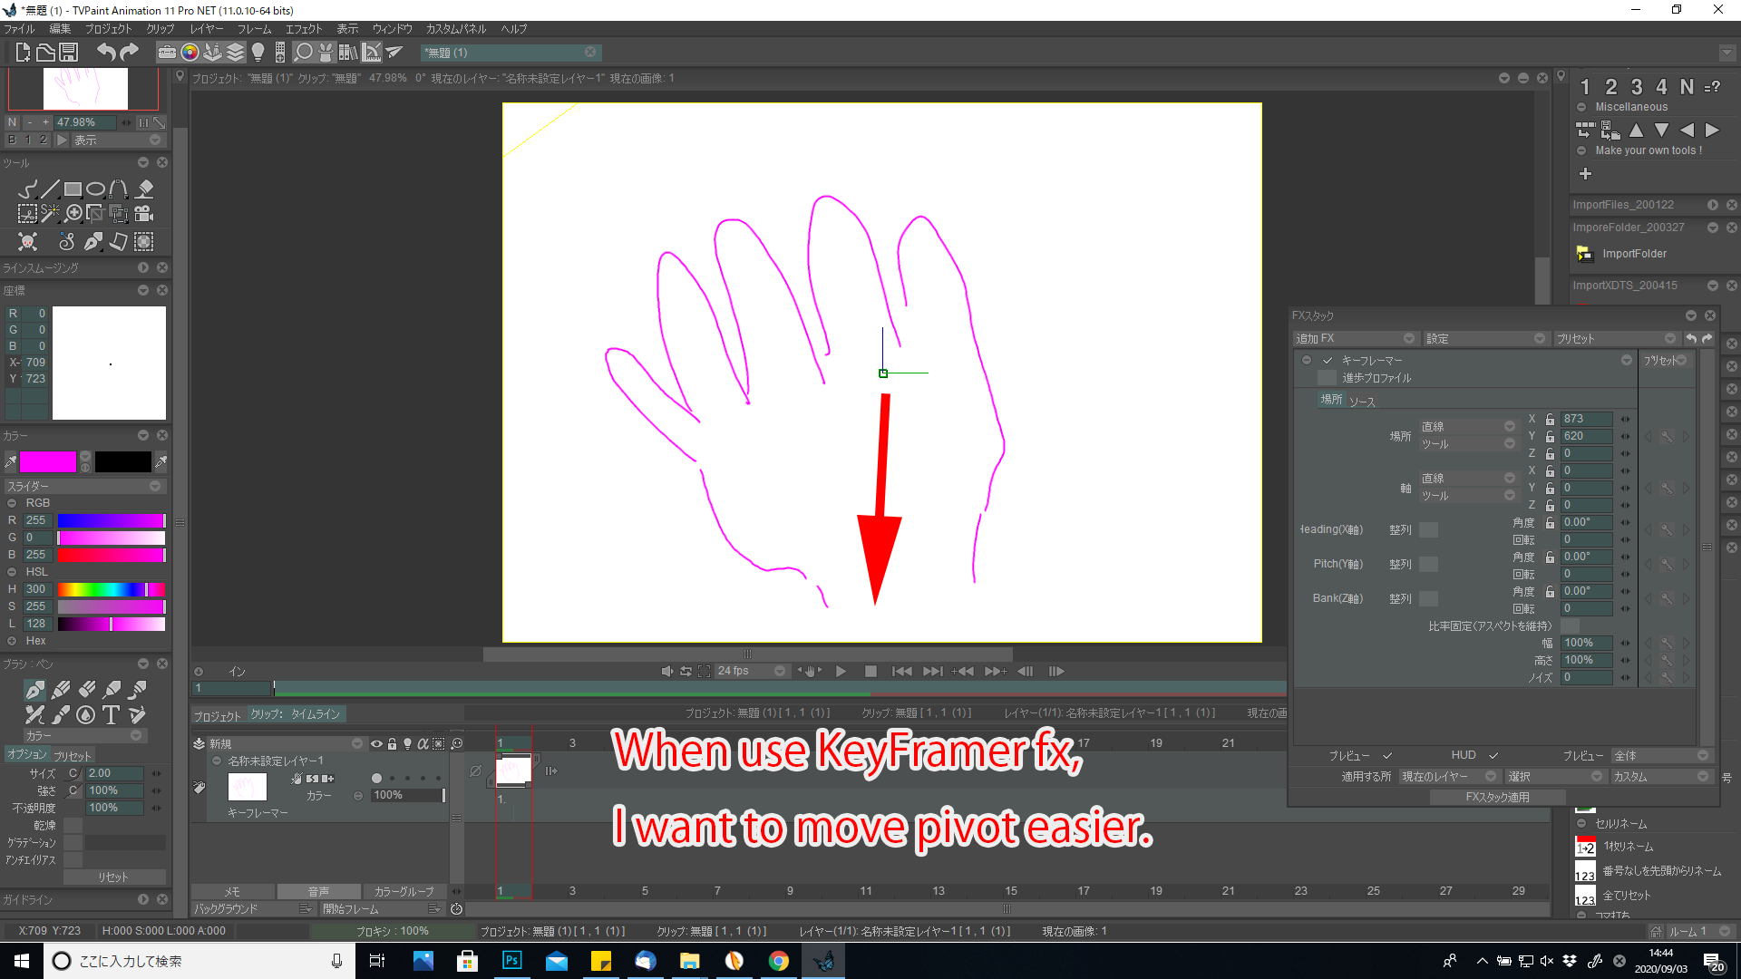Toggle the Bank(Z軸) 整列 checkbox
Image resolution: width=1741 pixels, height=979 pixels.
[1428, 599]
